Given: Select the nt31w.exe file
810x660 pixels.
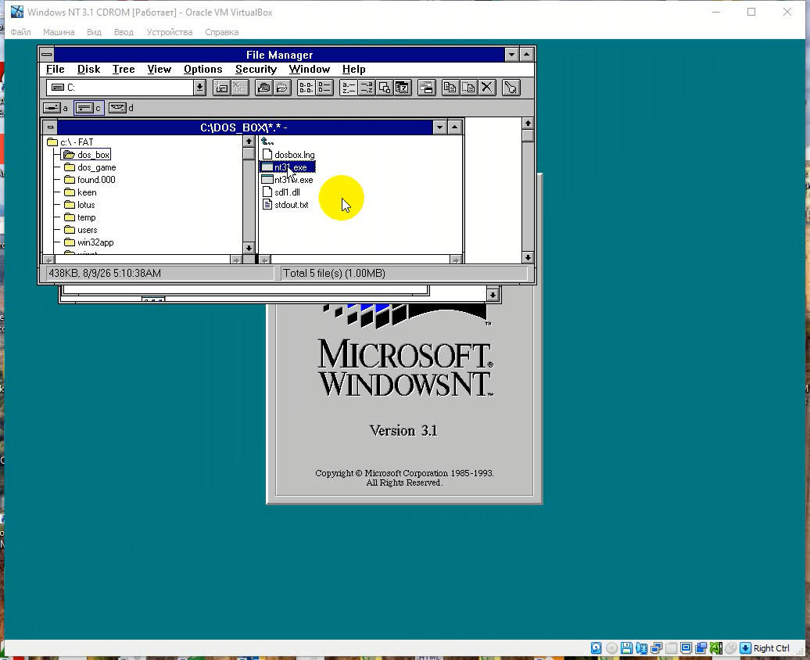Looking at the screenshot, I should click(x=287, y=180).
